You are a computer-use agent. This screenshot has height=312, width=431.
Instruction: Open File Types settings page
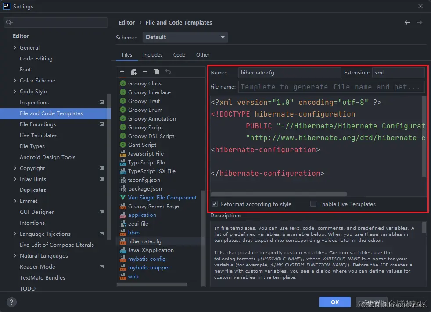pos(32,146)
